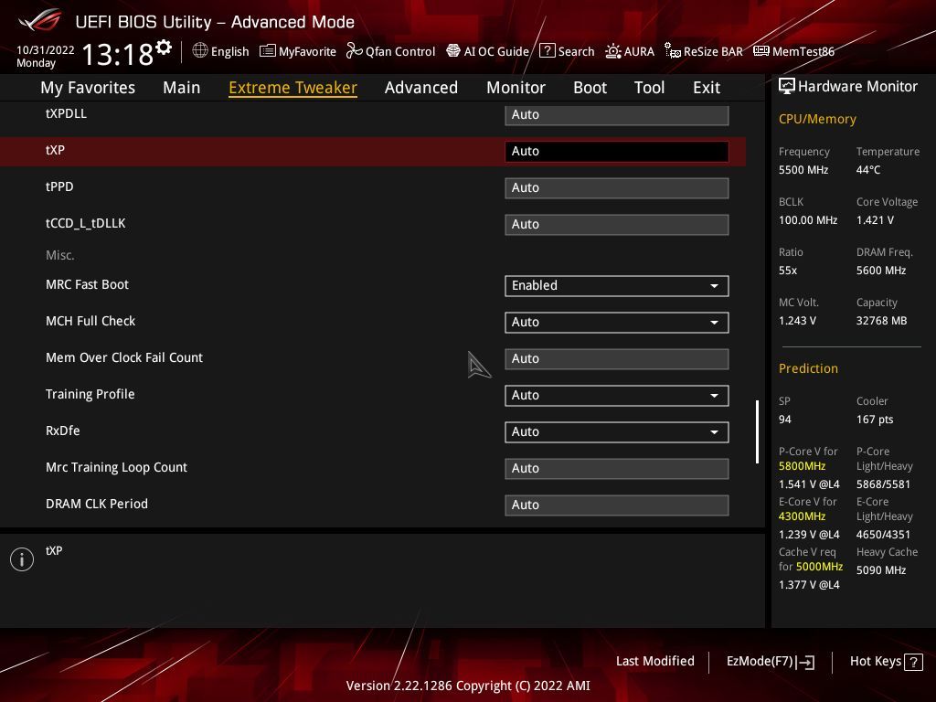
Task: Open RxDfe dropdown
Action: (x=617, y=432)
